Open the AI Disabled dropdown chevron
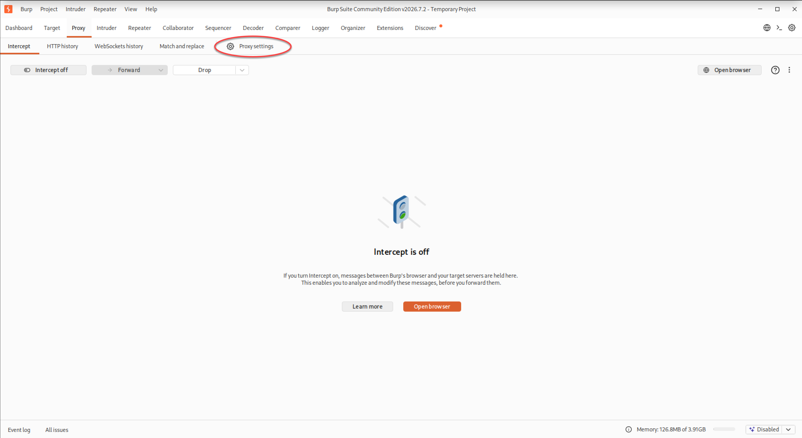Image resolution: width=802 pixels, height=438 pixels. click(788, 429)
